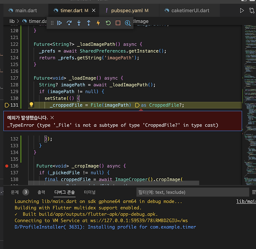Open the Flutter widget inspector icon

pyautogui.click(x=127, y=23)
